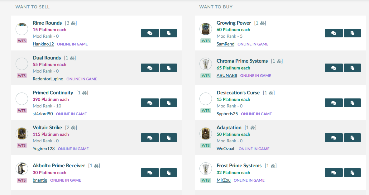Screen dimensions: 369x195
Task: Open chat for Voltaic Strike order
Action: pyautogui.click(x=150, y=138)
